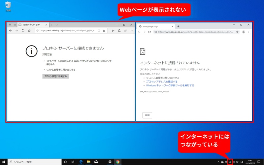Open Chrome profile avatar icon

[x=243, y=32]
